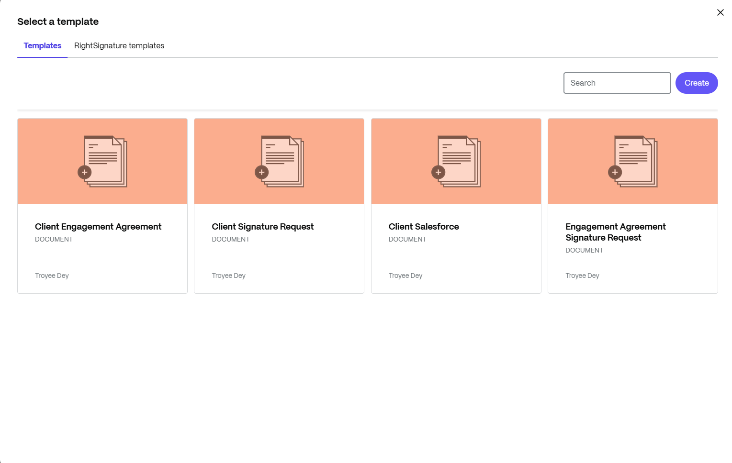Click Troyee Dey on Engagement Agreement Signature Request card
732x463 pixels.
(582, 276)
